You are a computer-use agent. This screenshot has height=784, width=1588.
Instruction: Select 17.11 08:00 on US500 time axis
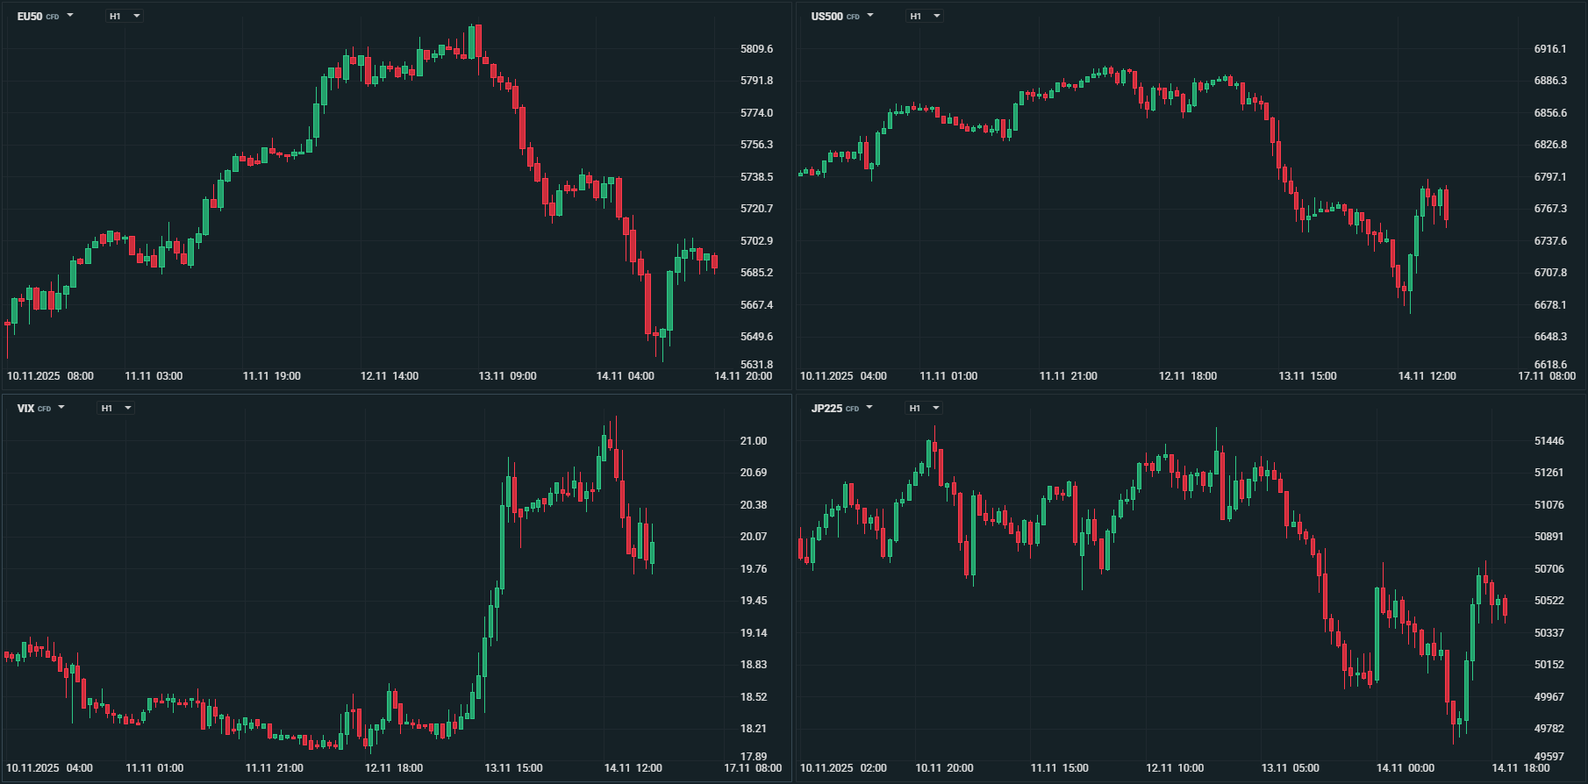[x=1546, y=376]
